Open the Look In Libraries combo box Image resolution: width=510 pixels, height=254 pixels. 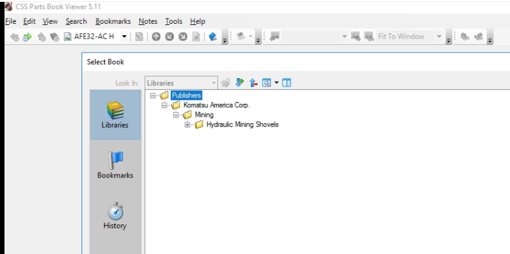tap(181, 83)
